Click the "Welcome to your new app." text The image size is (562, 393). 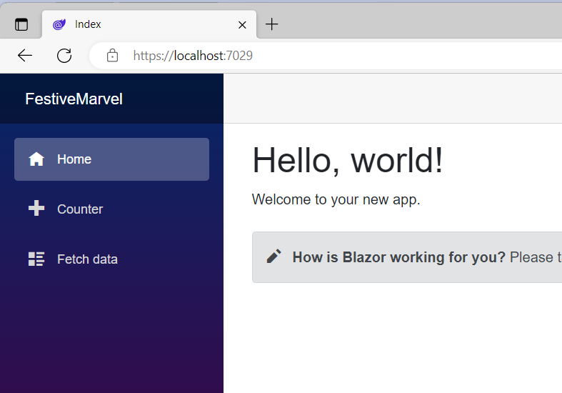336,199
